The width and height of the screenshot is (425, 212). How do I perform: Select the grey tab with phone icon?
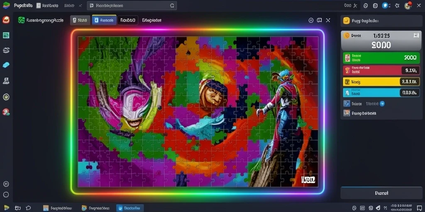(x=80, y=20)
